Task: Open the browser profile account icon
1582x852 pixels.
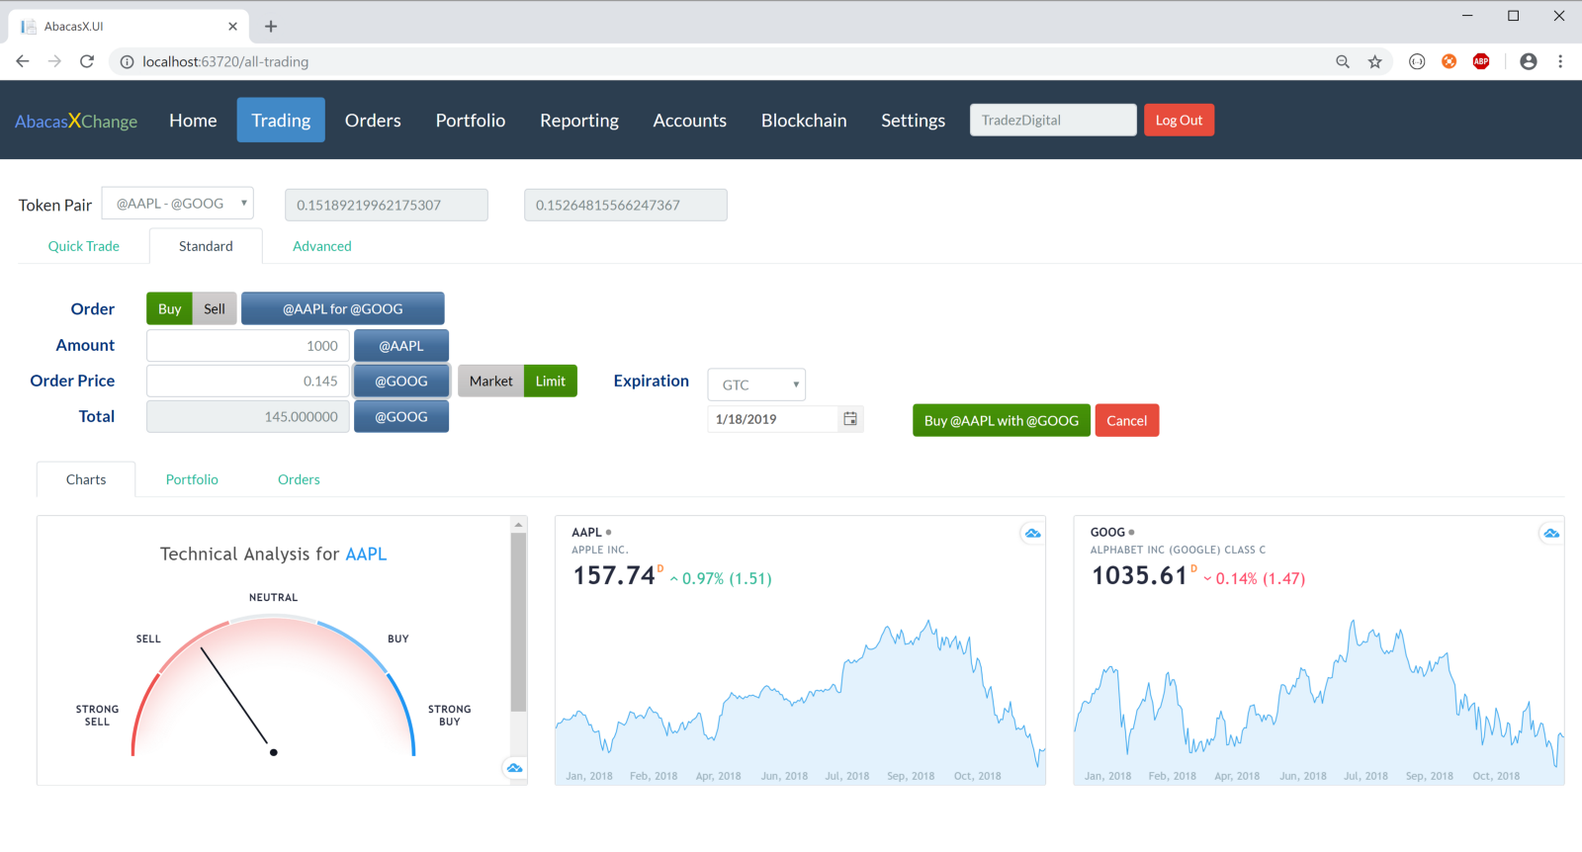Action: (x=1528, y=61)
